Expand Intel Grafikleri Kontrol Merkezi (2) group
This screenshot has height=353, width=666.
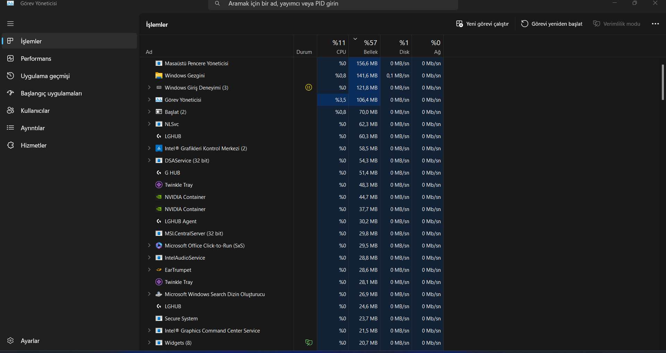[x=149, y=148]
